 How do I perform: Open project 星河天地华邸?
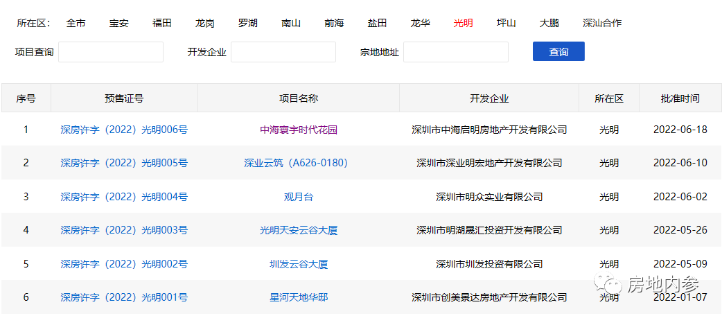click(299, 297)
